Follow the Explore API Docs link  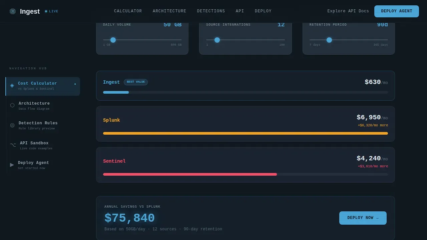pos(348,11)
